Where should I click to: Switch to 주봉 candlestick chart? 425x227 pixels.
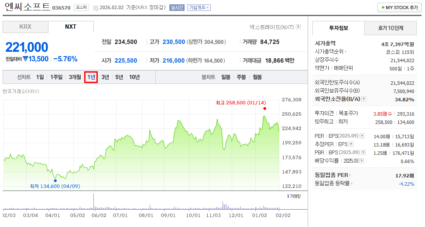click(241, 77)
